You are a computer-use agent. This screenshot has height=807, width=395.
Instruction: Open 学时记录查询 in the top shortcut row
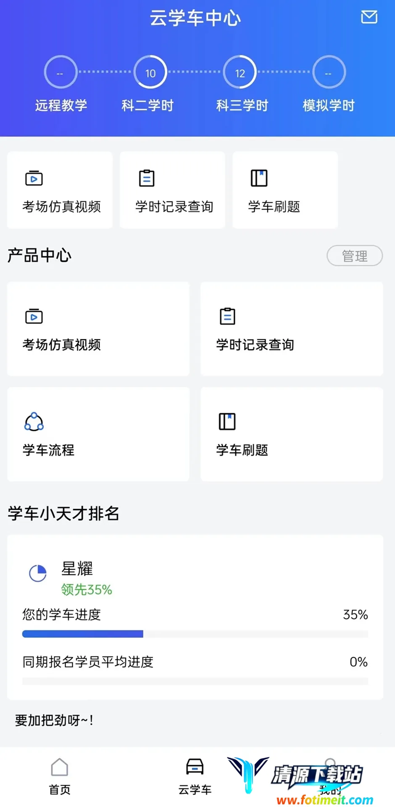tap(173, 190)
